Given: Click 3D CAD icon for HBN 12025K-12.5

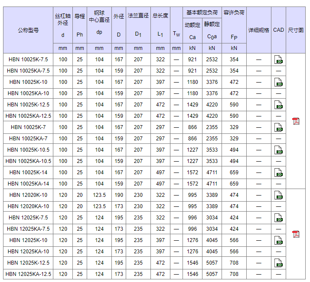Looking at the screenshot, I should point(278,263).
